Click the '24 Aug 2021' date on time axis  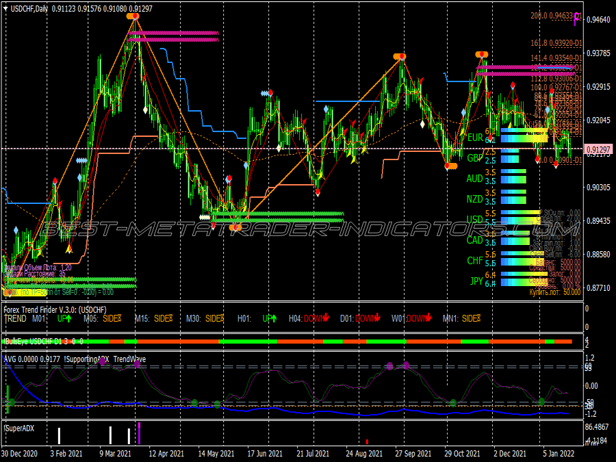pos(364,453)
